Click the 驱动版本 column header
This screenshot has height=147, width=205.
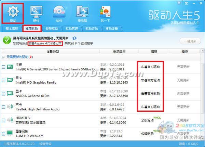pos(119,51)
